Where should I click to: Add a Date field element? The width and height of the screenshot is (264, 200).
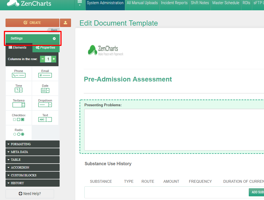click(45, 88)
